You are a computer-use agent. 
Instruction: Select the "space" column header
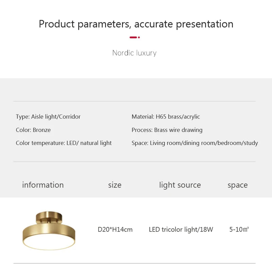(238, 185)
